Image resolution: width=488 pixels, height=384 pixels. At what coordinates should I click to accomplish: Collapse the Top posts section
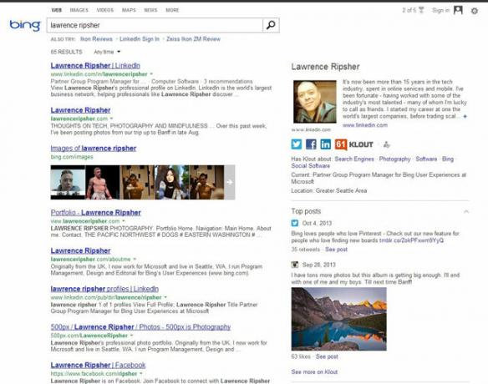[x=466, y=212]
